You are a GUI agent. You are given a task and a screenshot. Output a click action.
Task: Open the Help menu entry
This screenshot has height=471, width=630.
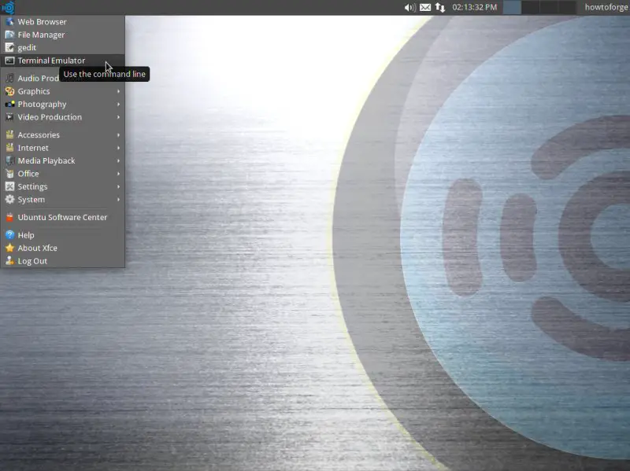pyautogui.click(x=63, y=235)
